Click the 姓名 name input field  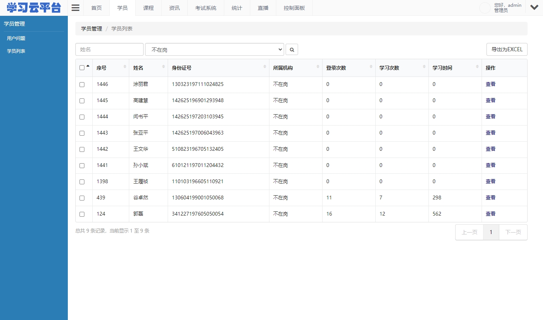(x=109, y=49)
